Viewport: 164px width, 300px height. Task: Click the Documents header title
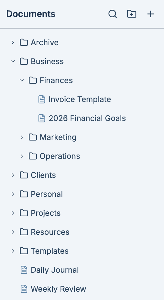(x=31, y=14)
